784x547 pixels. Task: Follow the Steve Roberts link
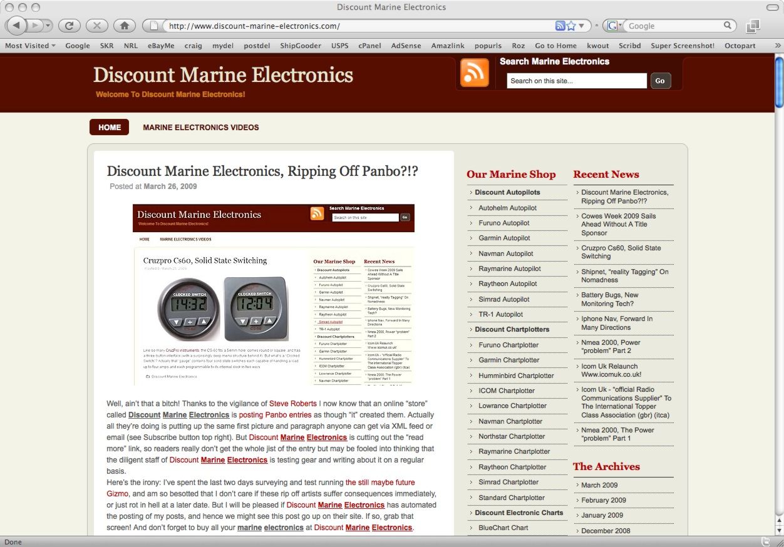(x=293, y=404)
